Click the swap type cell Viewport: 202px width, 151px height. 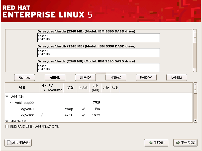click(x=69, y=109)
